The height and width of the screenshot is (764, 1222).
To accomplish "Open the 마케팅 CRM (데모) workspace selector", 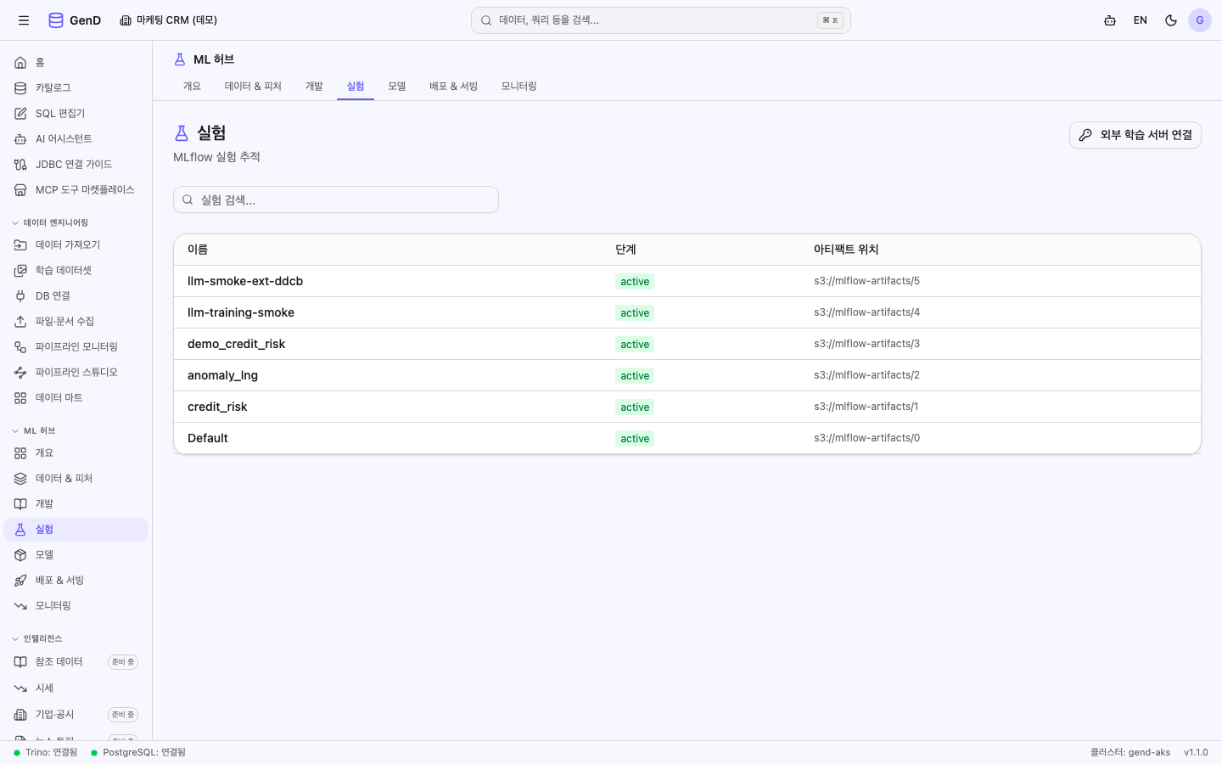I will tap(169, 20).
